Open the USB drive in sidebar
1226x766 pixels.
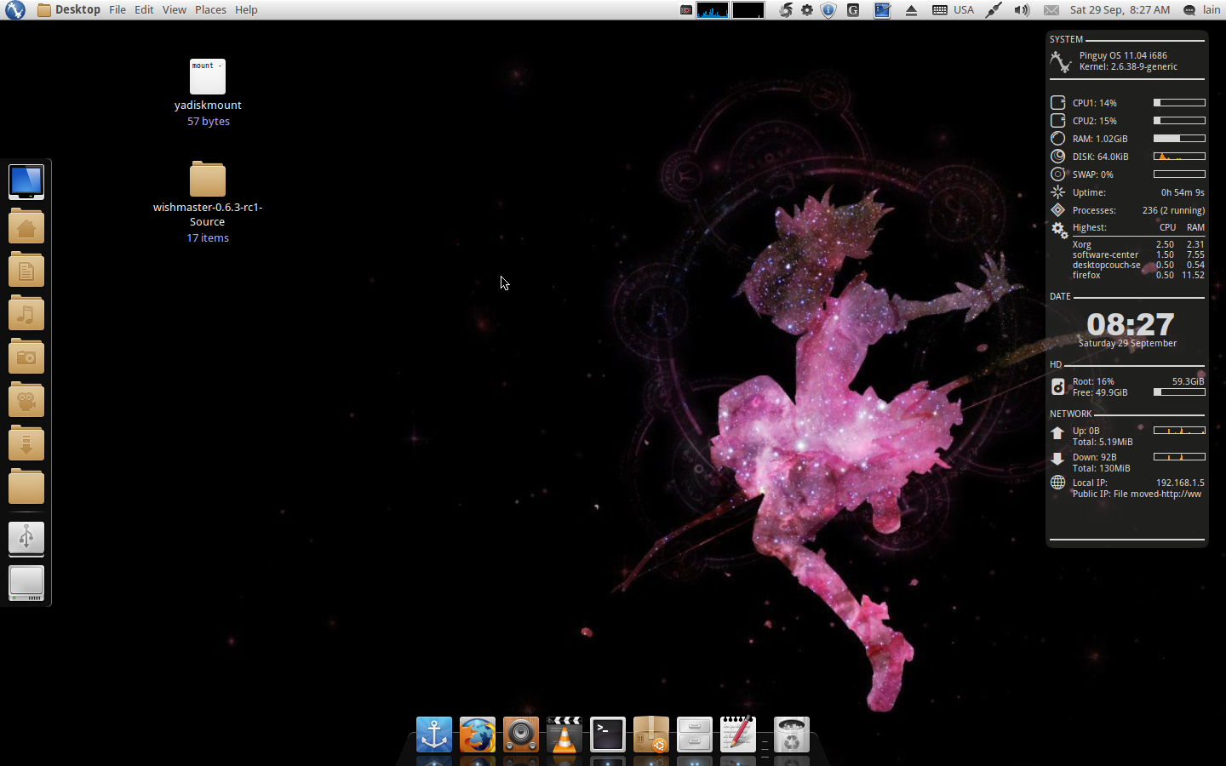[x=26, y=538]
